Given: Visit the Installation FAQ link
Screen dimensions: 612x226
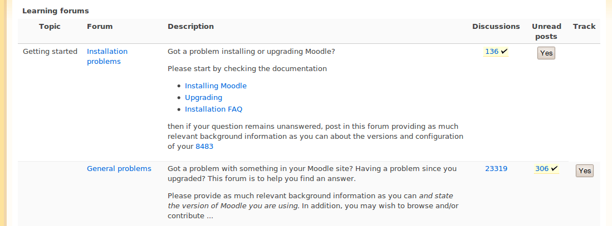Looking at the screenshot, I should point(213,109).
